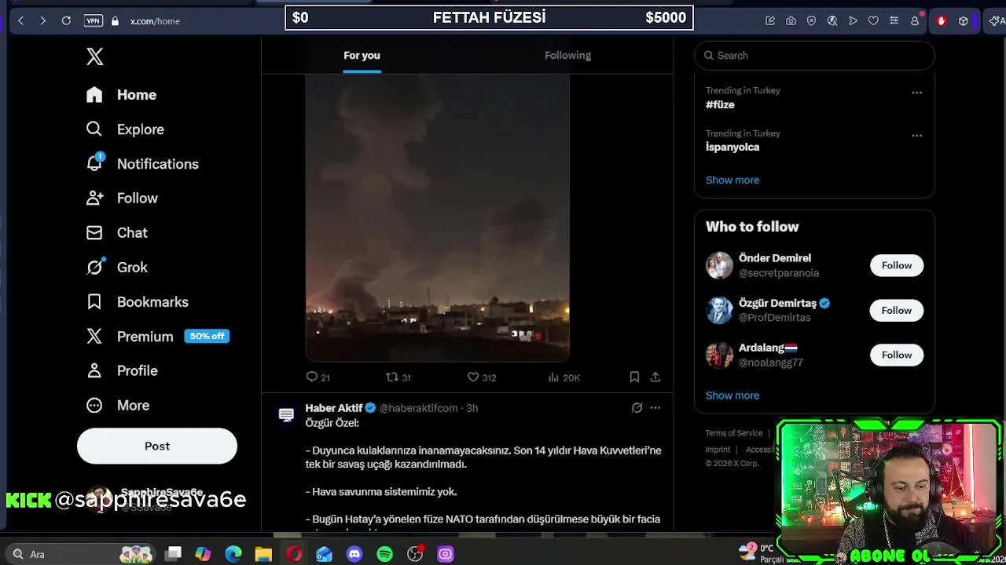Open the #füze trending topic
This screenshot has height=565, width=1006.
720,104
